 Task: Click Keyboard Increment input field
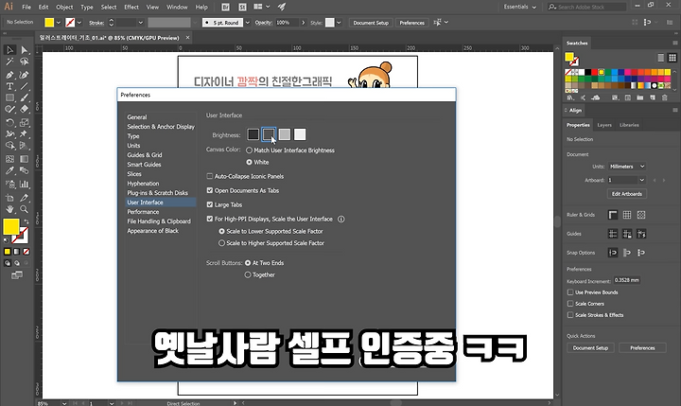627,280
